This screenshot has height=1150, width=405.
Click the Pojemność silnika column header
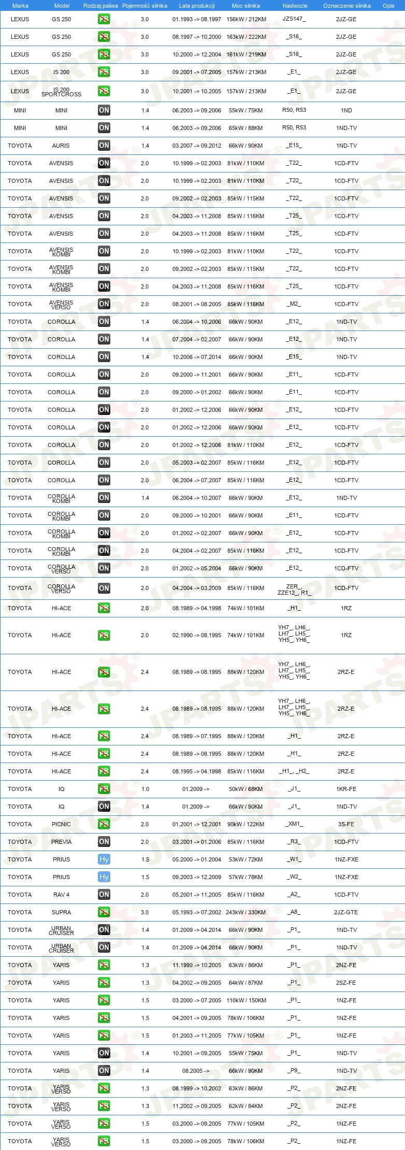pyautogui.click(x=144, y=6)
